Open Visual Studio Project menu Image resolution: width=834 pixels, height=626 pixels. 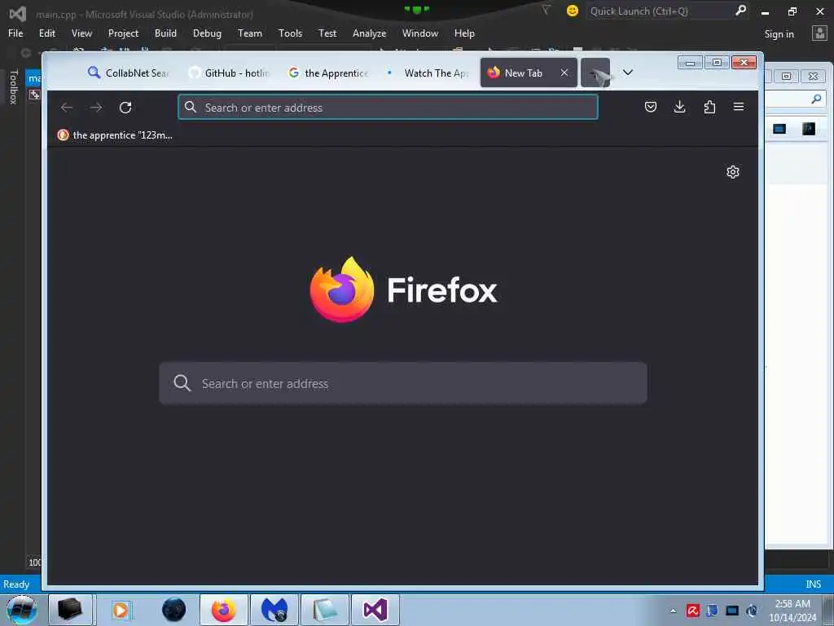pyautogui.click(x=123, y=33)
